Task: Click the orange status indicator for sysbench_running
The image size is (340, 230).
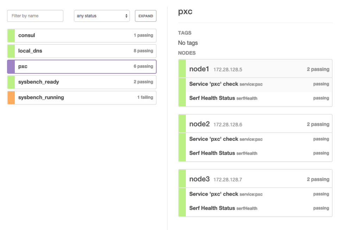Action: [11, 98]
